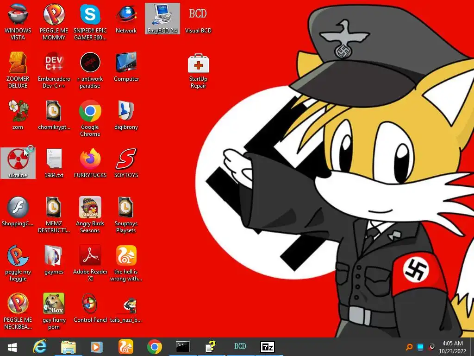This screenshot has height=356, width=474.
Task: Open the ShoppingC... Flash icon
Action: tap(18, 212)
